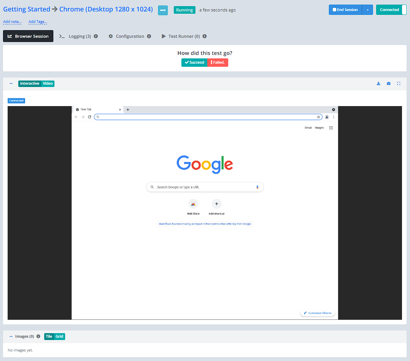Open the Gmail link
The image size is (410, 361).
(308, 128)
